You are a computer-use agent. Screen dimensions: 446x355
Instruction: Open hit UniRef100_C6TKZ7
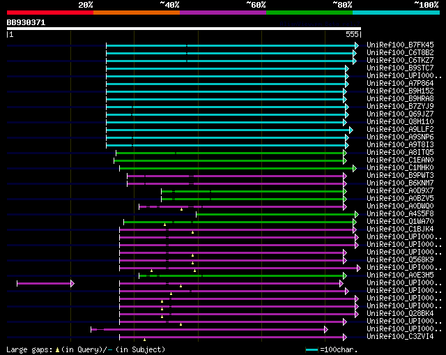(400, 61)
